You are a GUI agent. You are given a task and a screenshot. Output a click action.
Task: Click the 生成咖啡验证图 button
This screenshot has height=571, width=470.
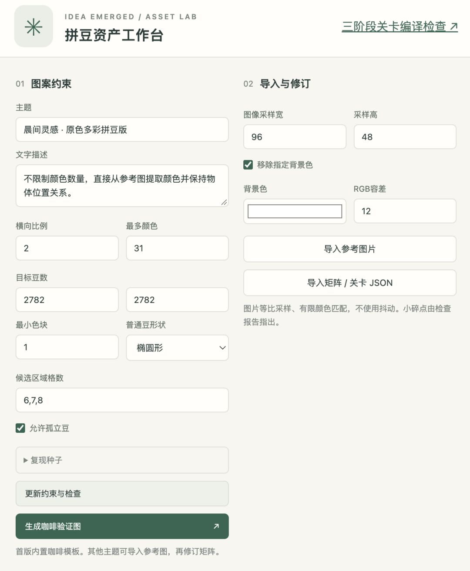click(122, 526)
